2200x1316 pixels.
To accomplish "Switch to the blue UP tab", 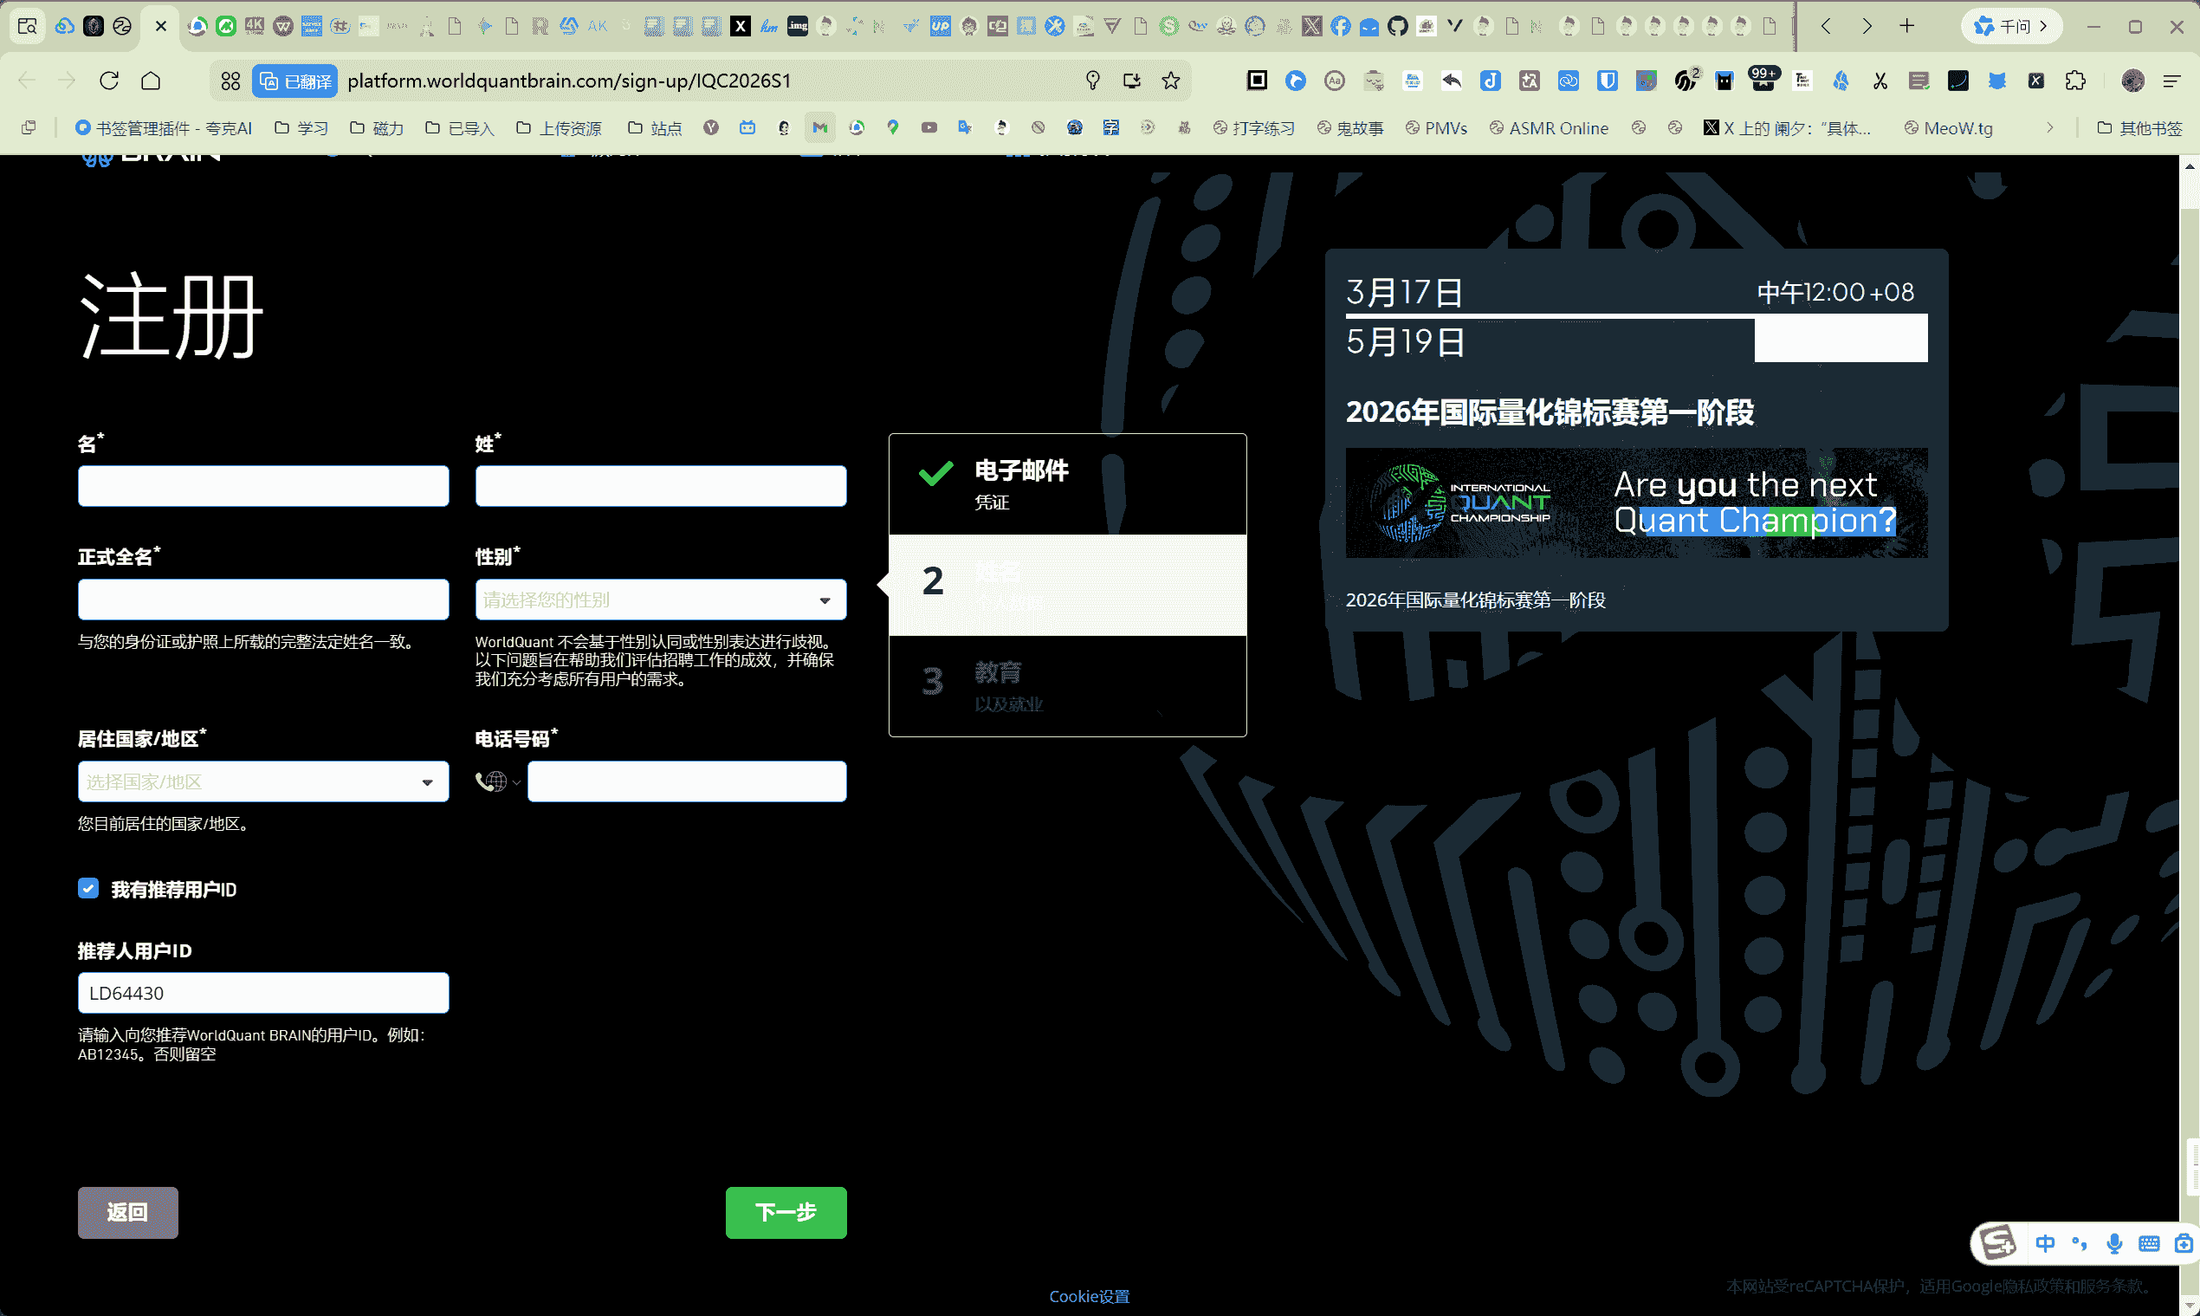I will [941, 26].
